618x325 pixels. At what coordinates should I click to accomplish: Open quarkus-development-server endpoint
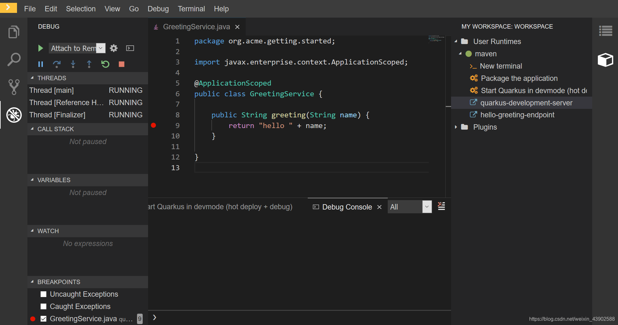point(526,103)
